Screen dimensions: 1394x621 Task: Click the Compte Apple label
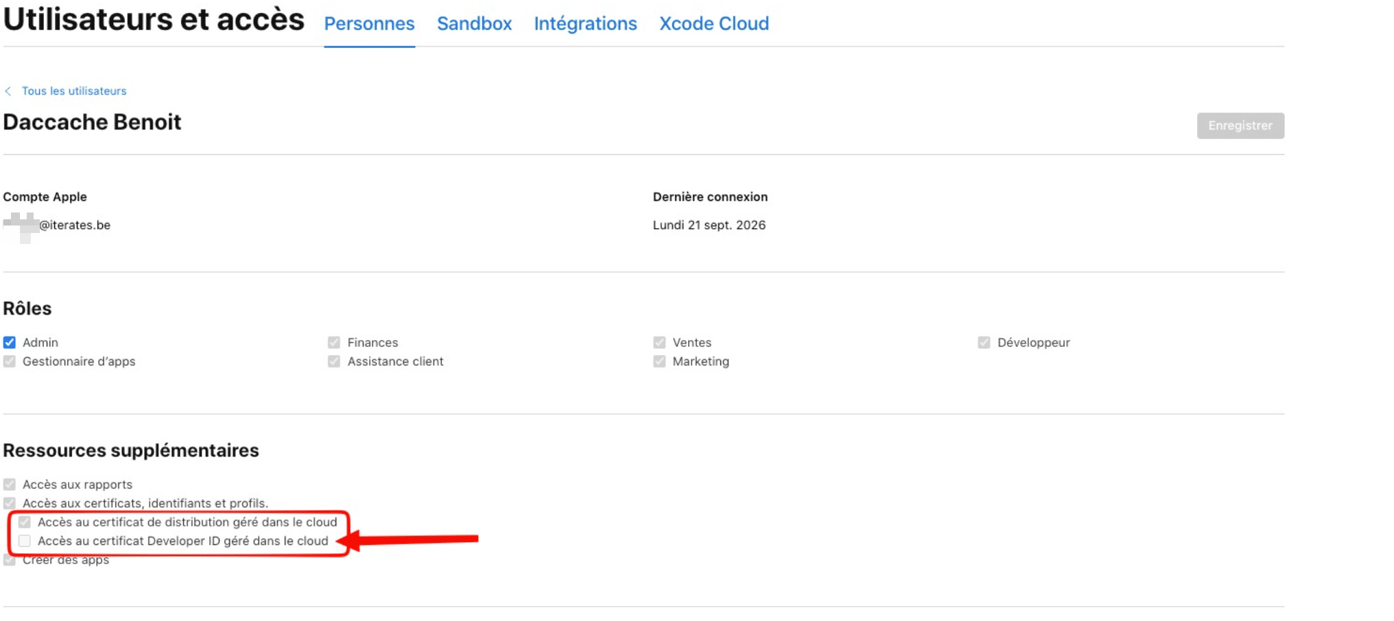click(x=45, y=197)
